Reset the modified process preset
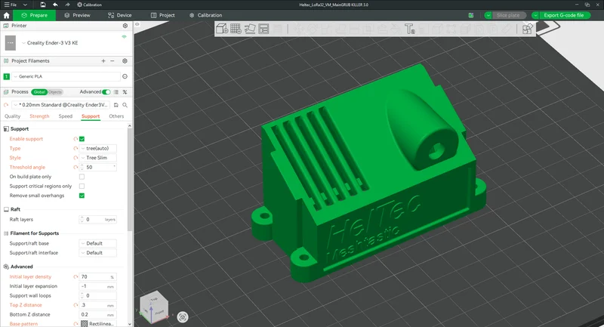 tap(6, 105)
